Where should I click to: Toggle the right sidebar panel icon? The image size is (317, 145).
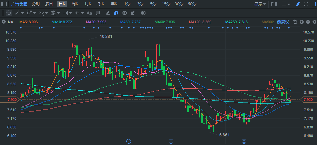314,4
